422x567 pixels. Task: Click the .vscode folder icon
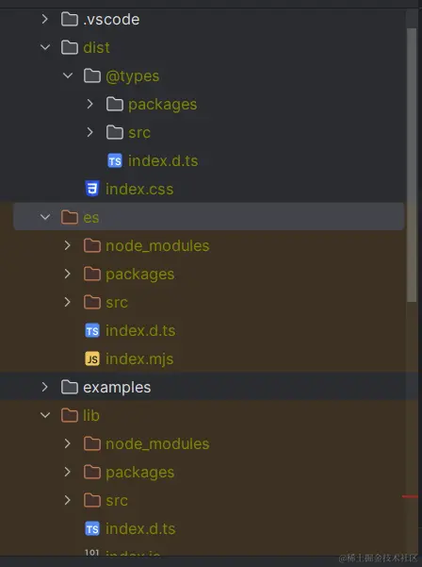[70, 19]
